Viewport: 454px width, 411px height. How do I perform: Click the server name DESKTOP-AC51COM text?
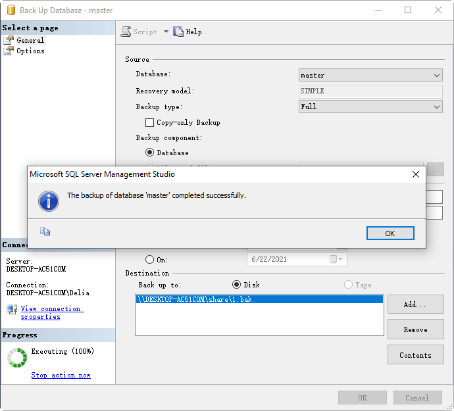click(36, 269)
